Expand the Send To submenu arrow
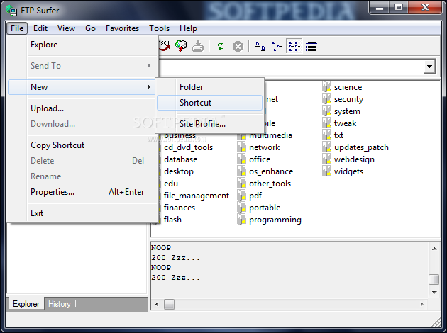The height and width of the screenshot is (333, 447). click(x=149, y=66)
